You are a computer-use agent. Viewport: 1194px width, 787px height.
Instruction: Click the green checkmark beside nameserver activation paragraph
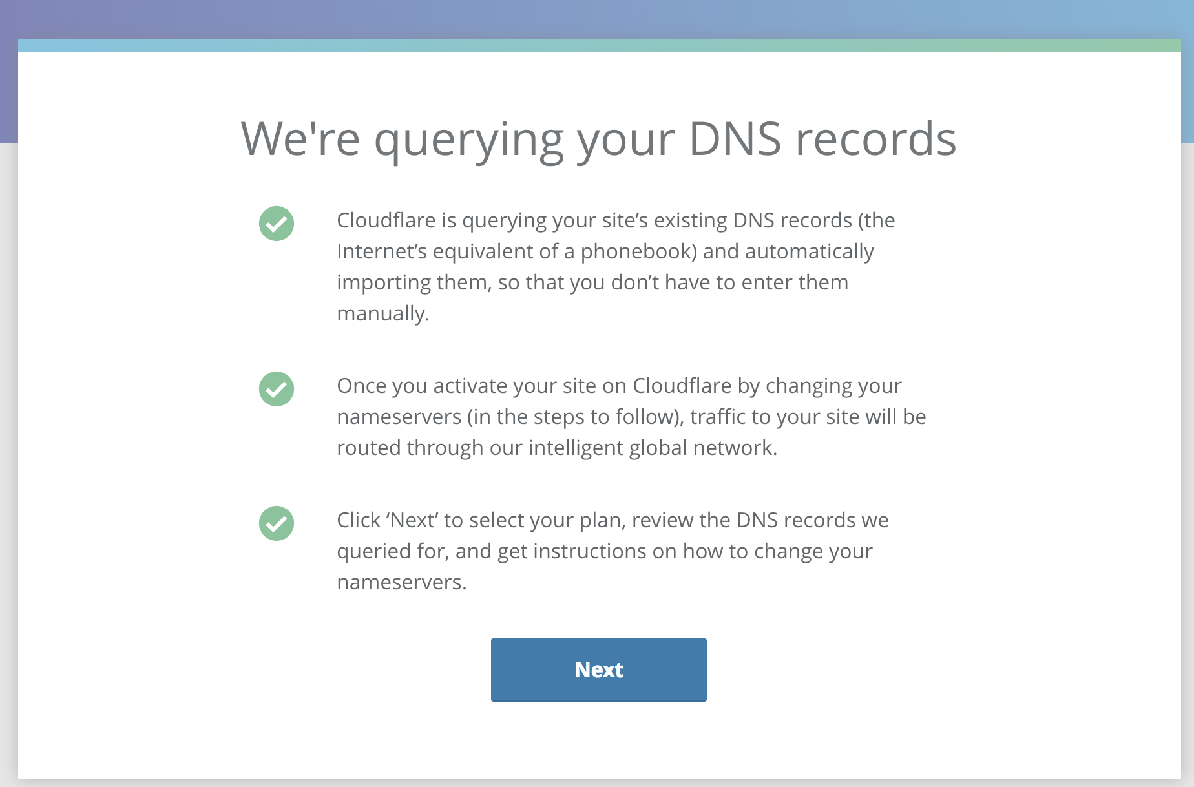tap(277, 389)
